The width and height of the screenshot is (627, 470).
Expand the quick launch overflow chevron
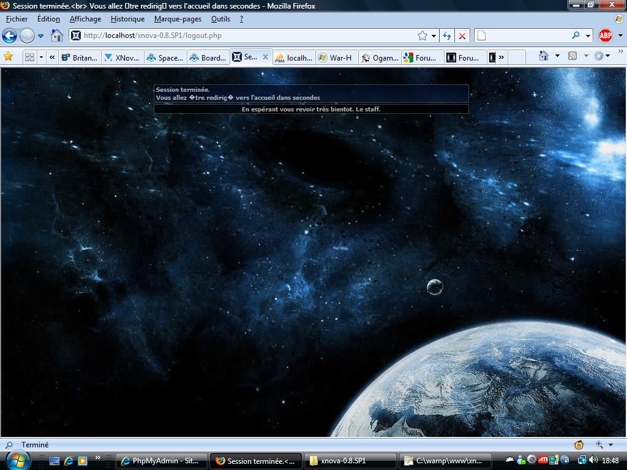pyautogui.click(x=97, y=457)
